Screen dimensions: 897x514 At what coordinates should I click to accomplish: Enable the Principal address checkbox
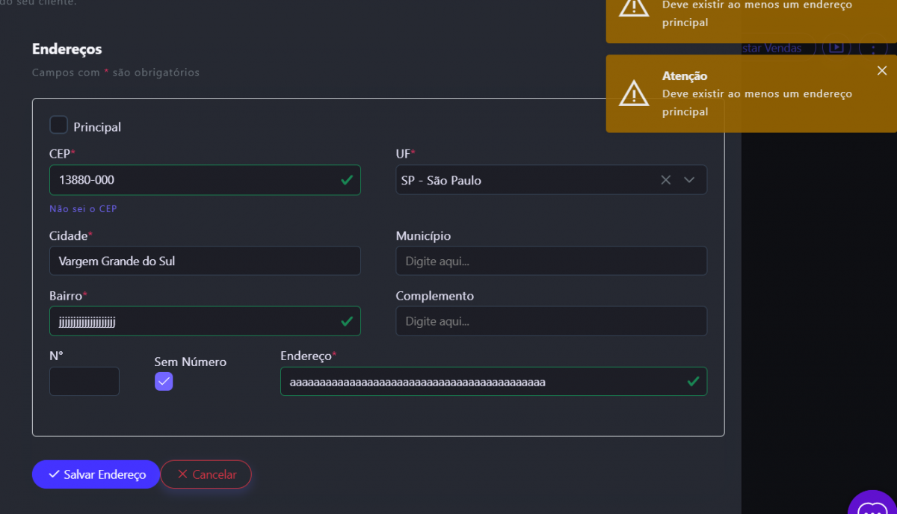pyautogui.click(x=58, y=126)
